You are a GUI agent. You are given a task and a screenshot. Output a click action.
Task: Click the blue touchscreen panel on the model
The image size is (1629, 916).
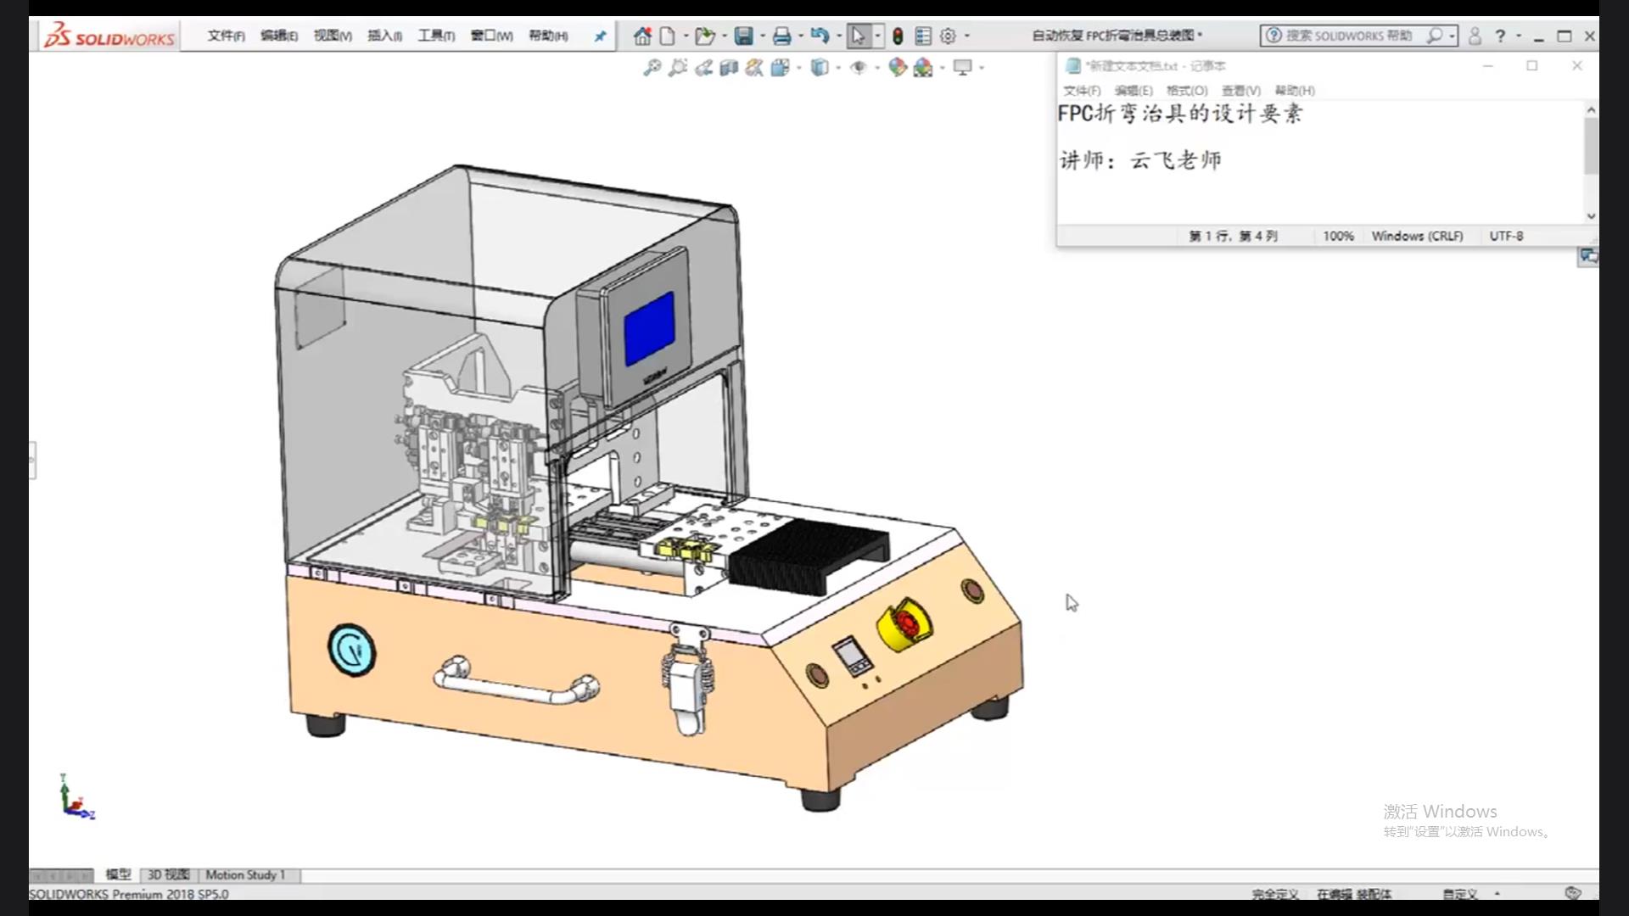[x=649, y=328]
